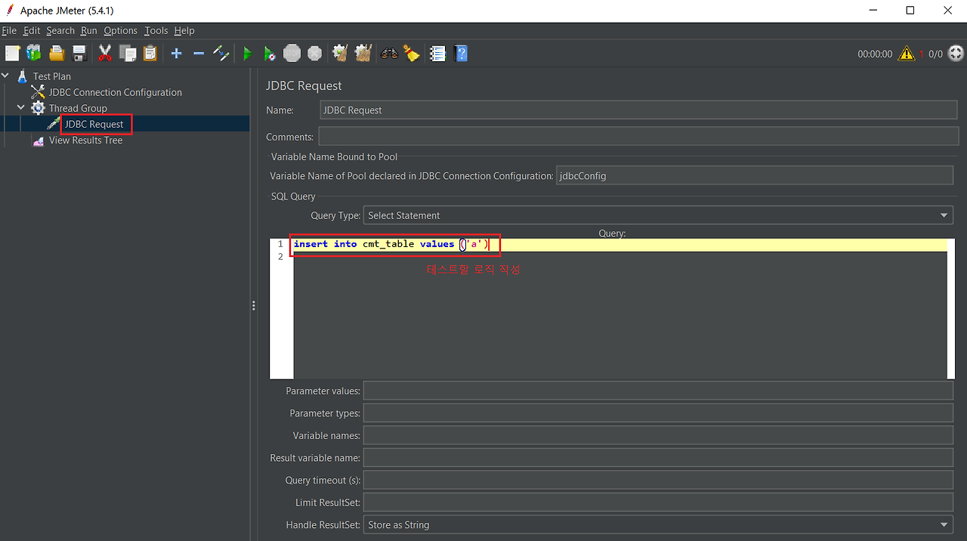Click the Toggle enable/disable icon
The image size is (967, 541).
point(221,54)
